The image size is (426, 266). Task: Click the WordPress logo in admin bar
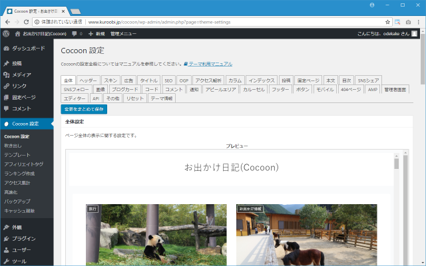6,33
